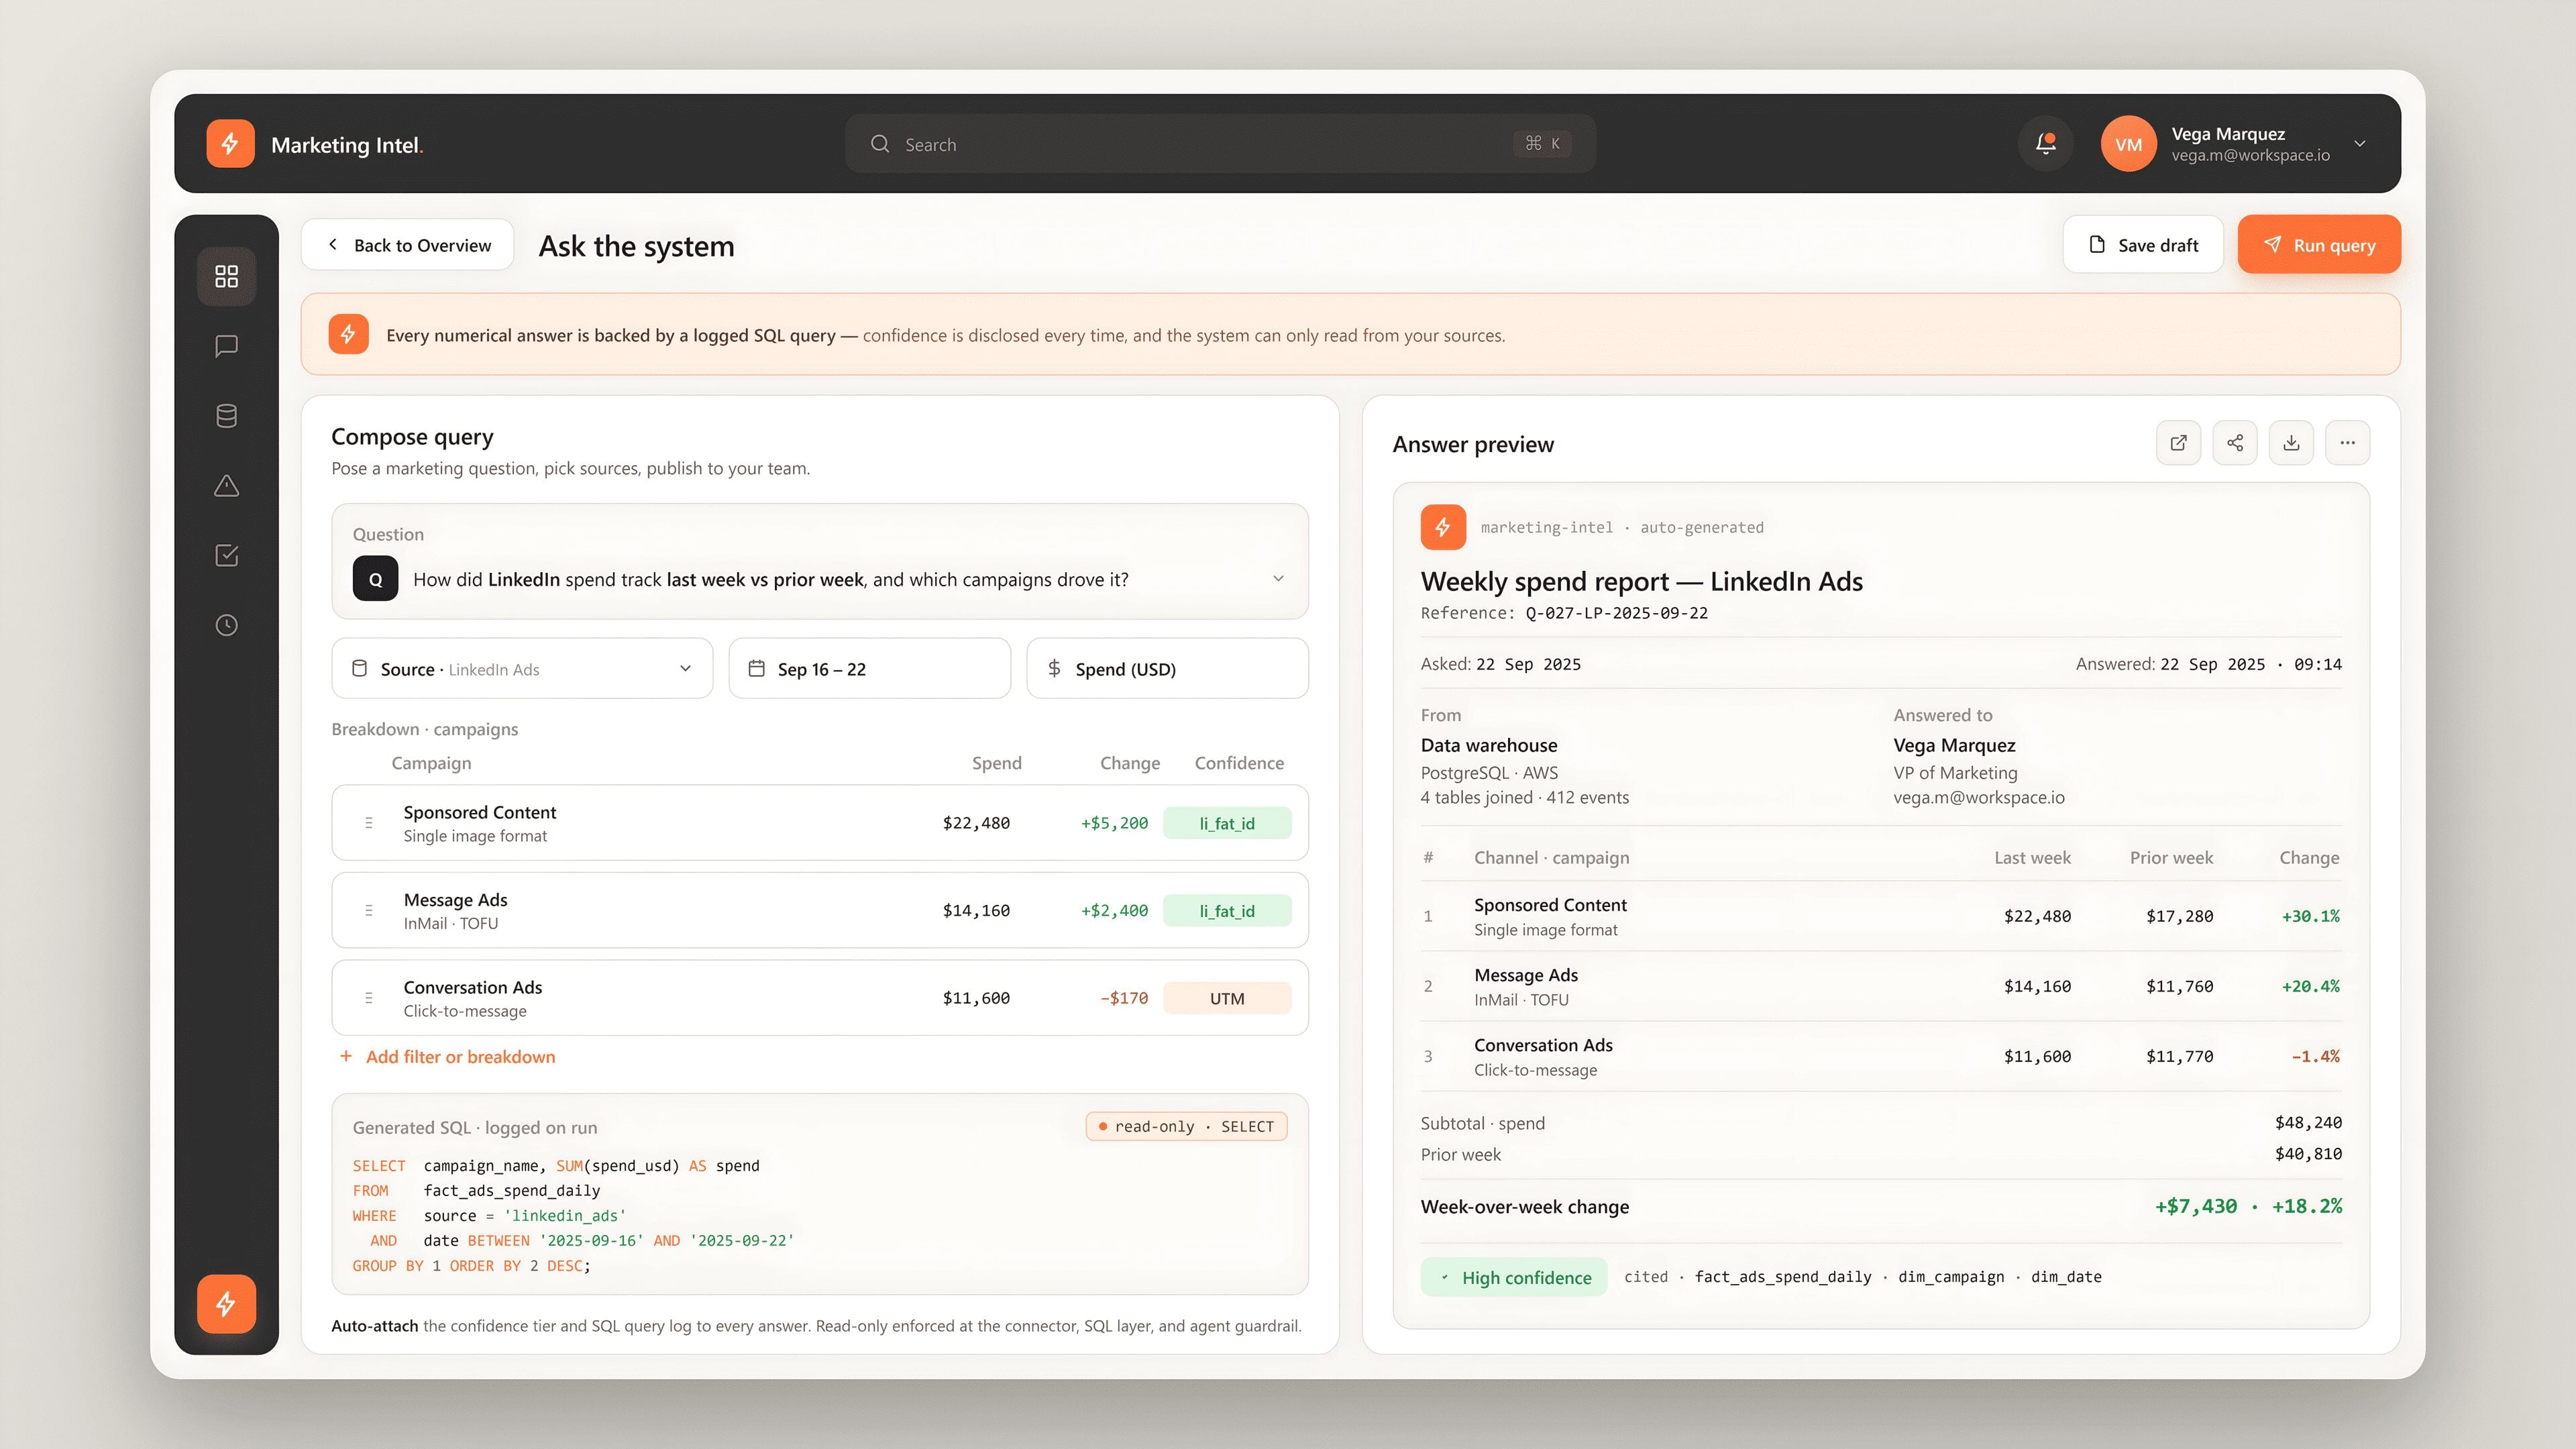
Task: Grab the Message Ads row drag handle
Action: [x=369, y=910]
